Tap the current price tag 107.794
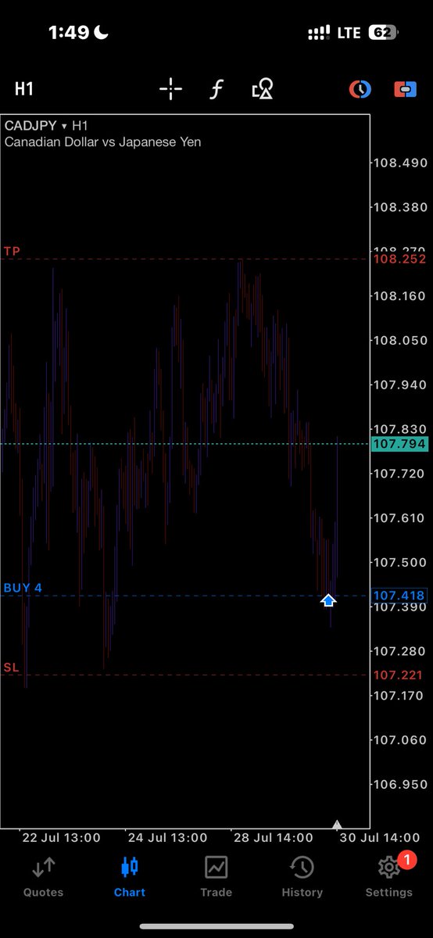The height and width of the screenshot is (938, 433). (x=399, y=444)
